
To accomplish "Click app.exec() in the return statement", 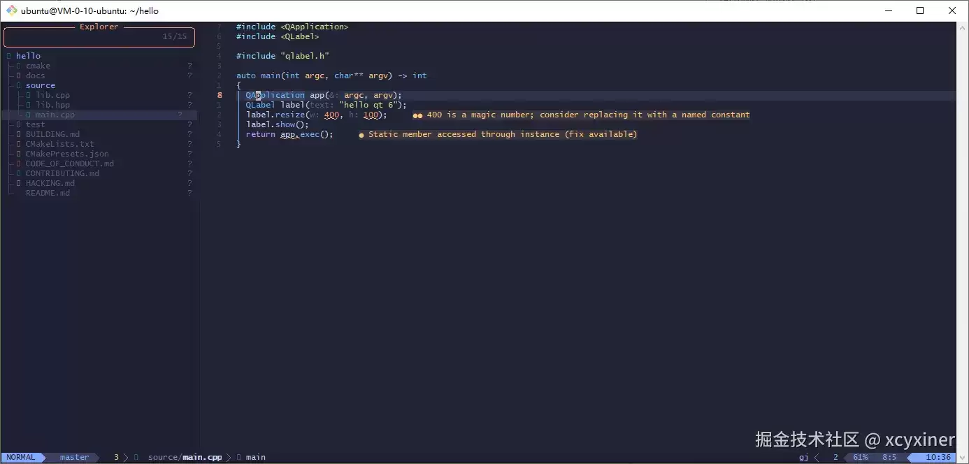I will [304, 134].
